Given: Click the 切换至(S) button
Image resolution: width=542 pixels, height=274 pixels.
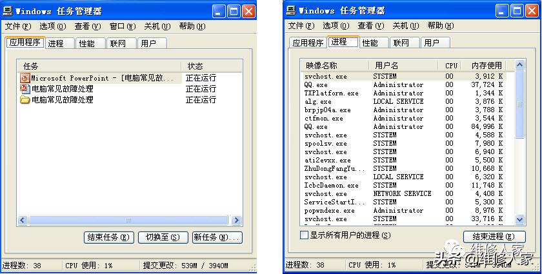Looking at the screenshot, I should (163, 237).
